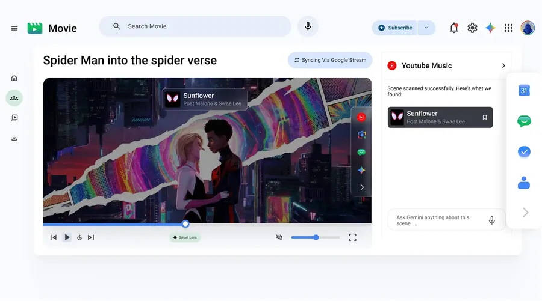Toggle the mute speaker icon
This screenshot has width=542, height=301.
pos(279,237)
